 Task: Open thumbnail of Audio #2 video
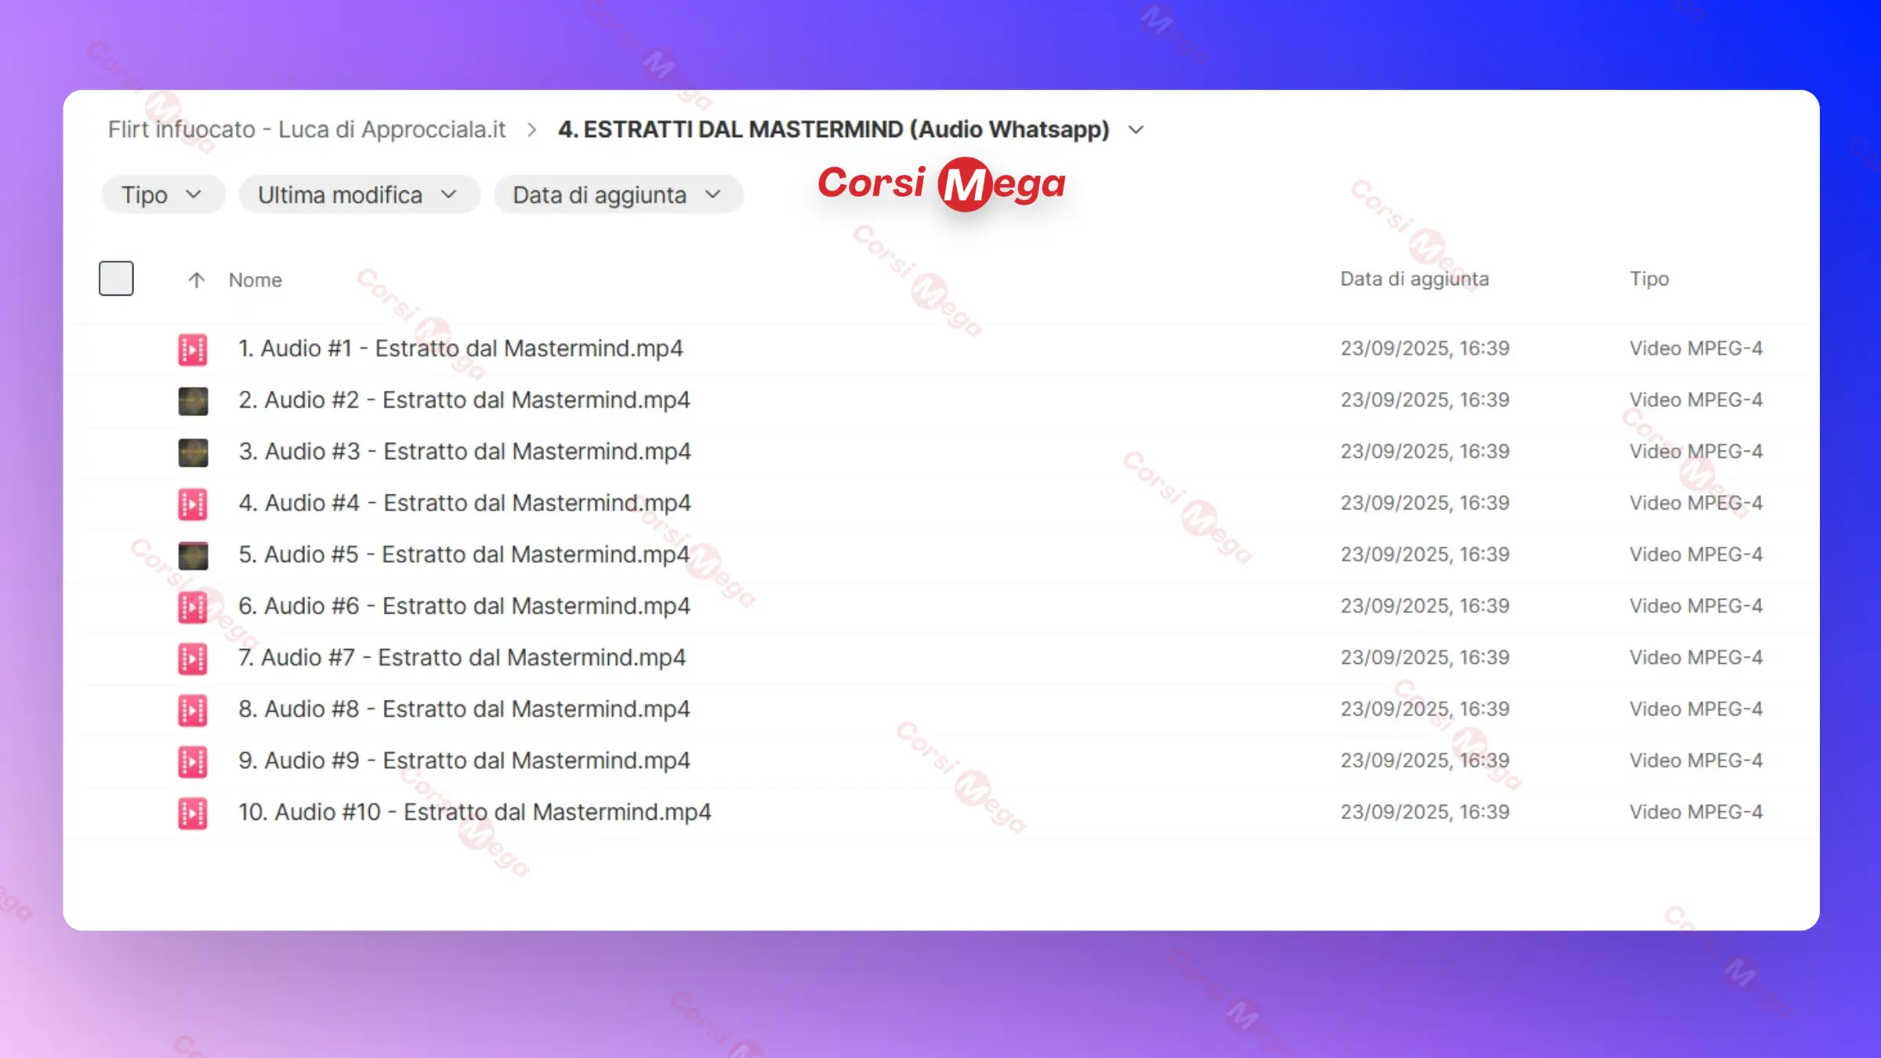pyautogui.click(x=193, y=401)
